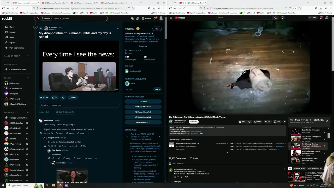Viewport: 334px width, 188px height.
Task: Toggle Joined button for r/memes
Action: point(157,29)
